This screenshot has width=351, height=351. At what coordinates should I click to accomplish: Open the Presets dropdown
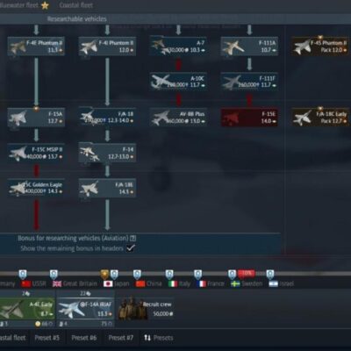pyautogui.click(x=159, y=338)
